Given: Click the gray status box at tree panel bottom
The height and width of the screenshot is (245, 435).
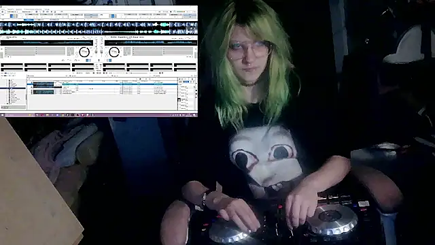Looking at the screenshot, I should tap(14, 108).
